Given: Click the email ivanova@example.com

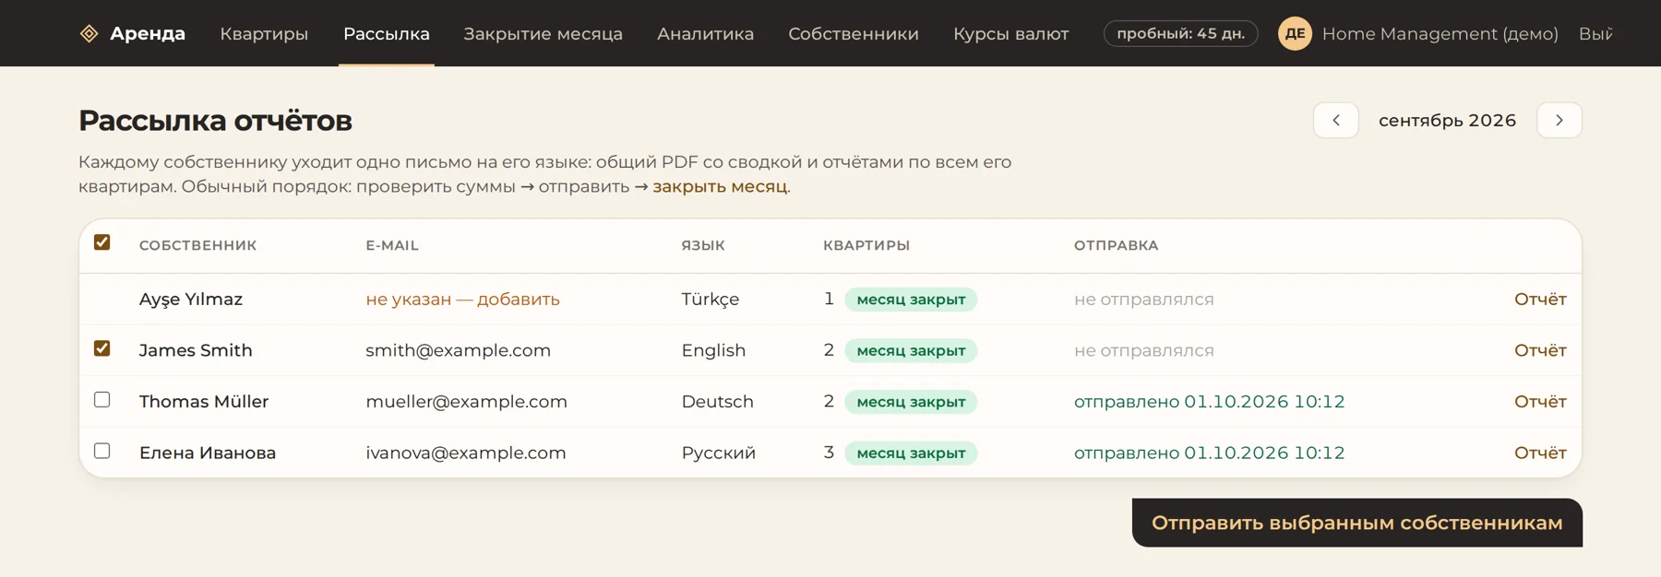Looking at the screenshot, I should (x=465, y=453).
